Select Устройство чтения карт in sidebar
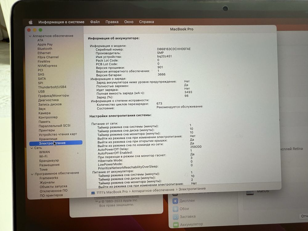This screenshot has height=231, width=308. pyautogui.click(x=58, y=134)
